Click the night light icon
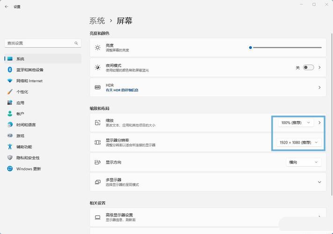The image size is (333, 234). tap(97, 67)
